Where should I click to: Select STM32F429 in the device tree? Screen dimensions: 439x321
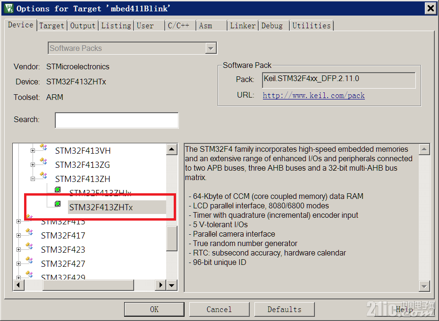[63, 277]
